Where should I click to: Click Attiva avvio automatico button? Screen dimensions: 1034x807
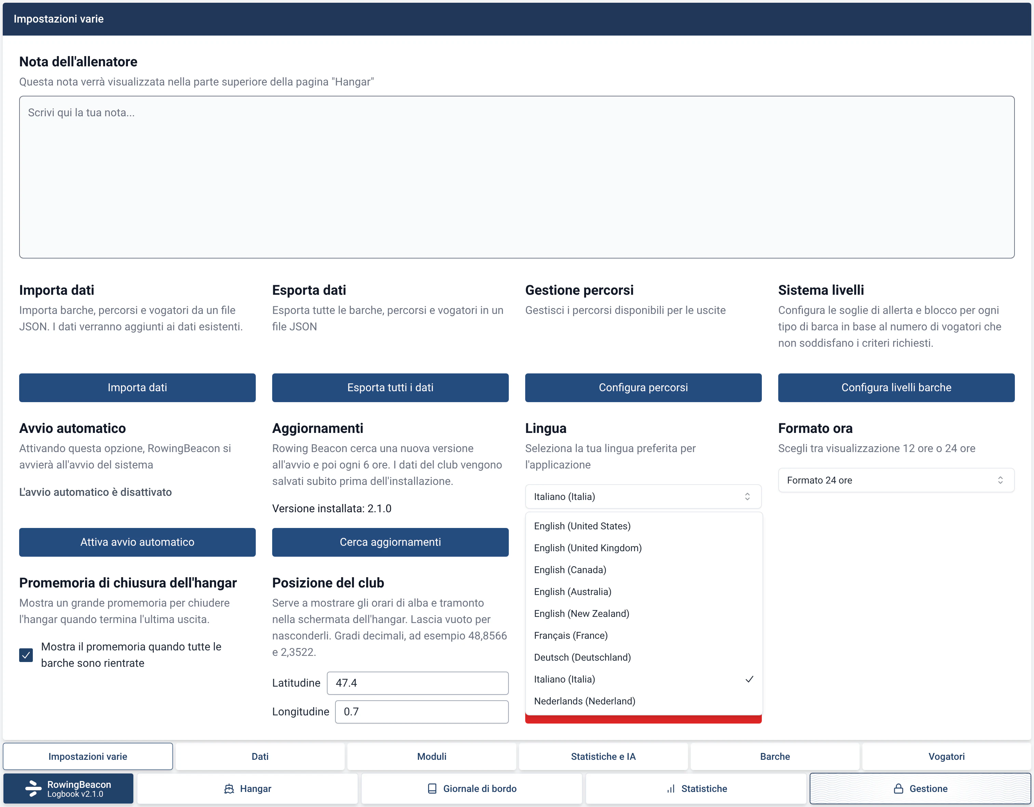(137, 542)
